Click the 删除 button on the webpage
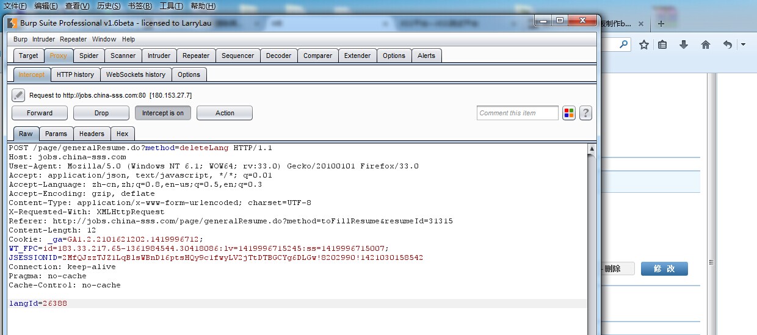This screenshot has width=757, height=335. pyautogui.click(x=617, y=268)
